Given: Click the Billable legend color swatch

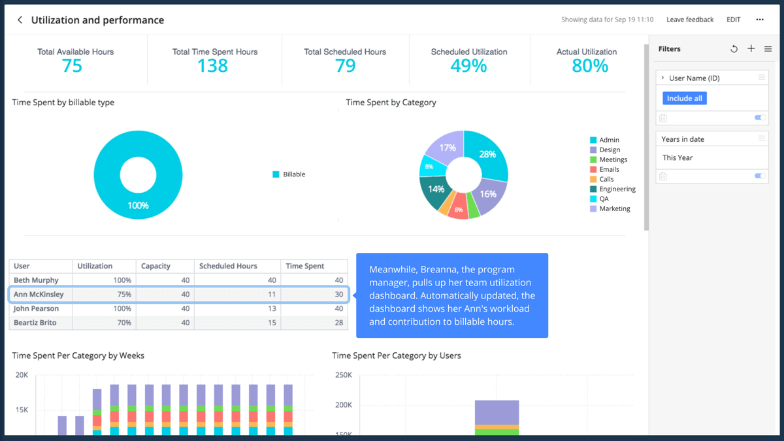Looking at the screenshot, I should (x=276, y=174).
